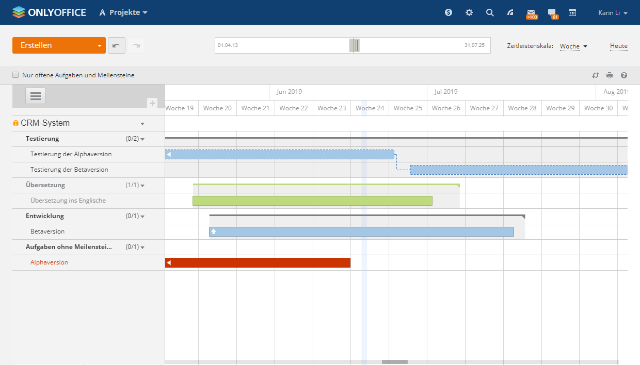Collapse the Testierung milestone group
Image resolution: width=640 pixels, height=365 pixels.
142,139
